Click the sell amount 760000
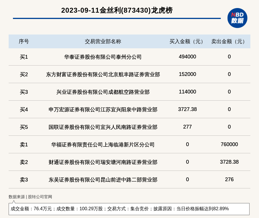The image size is (259, 218). tap(229, 144)
